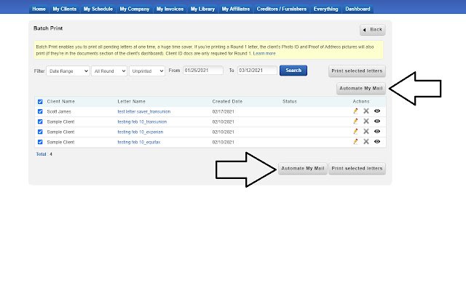Edit the testing feb 10_equifax letter, pencil icon
Viewport: 466px width, 291px height.
[355, 142]
